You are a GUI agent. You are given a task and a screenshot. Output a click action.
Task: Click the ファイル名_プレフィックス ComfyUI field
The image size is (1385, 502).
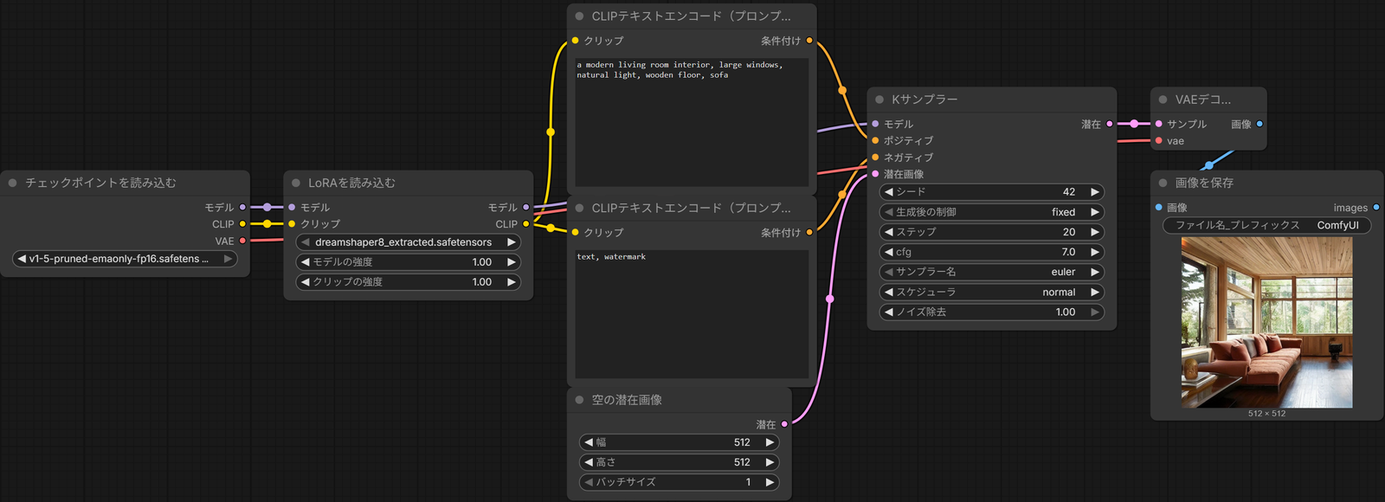(1267, 225)
